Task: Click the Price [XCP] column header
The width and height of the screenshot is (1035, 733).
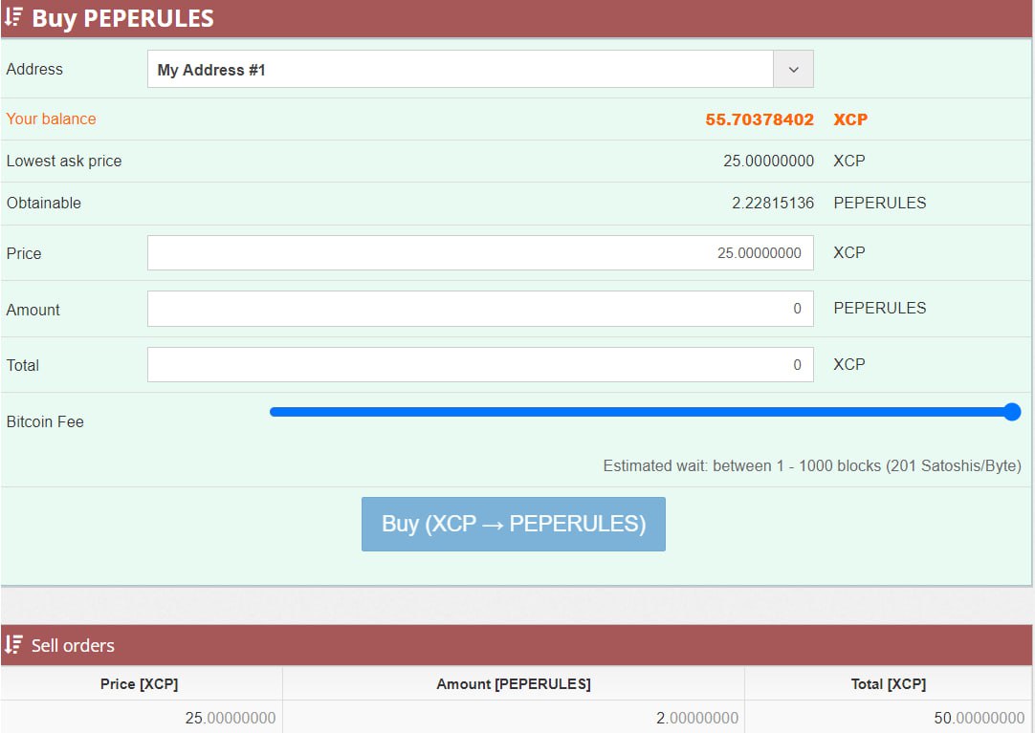Action: [x=140, y=684]
